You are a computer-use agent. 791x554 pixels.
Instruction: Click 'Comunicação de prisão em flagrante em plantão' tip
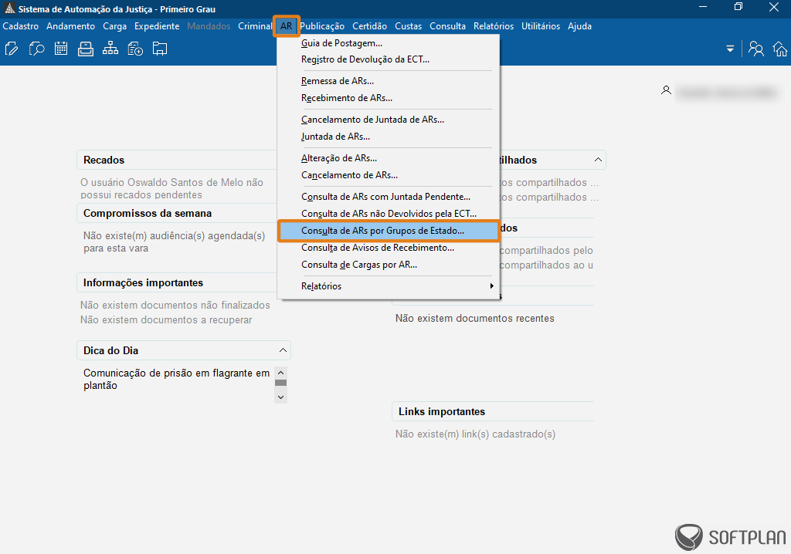(177, 379)
